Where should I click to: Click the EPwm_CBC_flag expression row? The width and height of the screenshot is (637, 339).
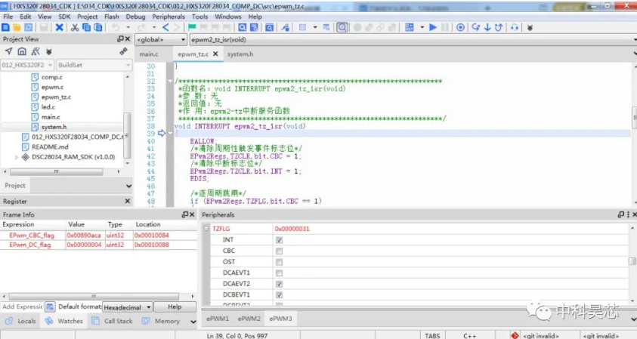(98, 235)
